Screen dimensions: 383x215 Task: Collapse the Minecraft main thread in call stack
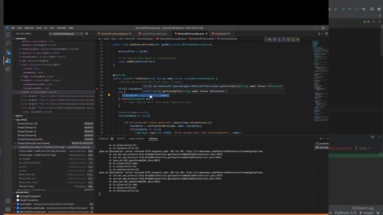click(16, 143)
